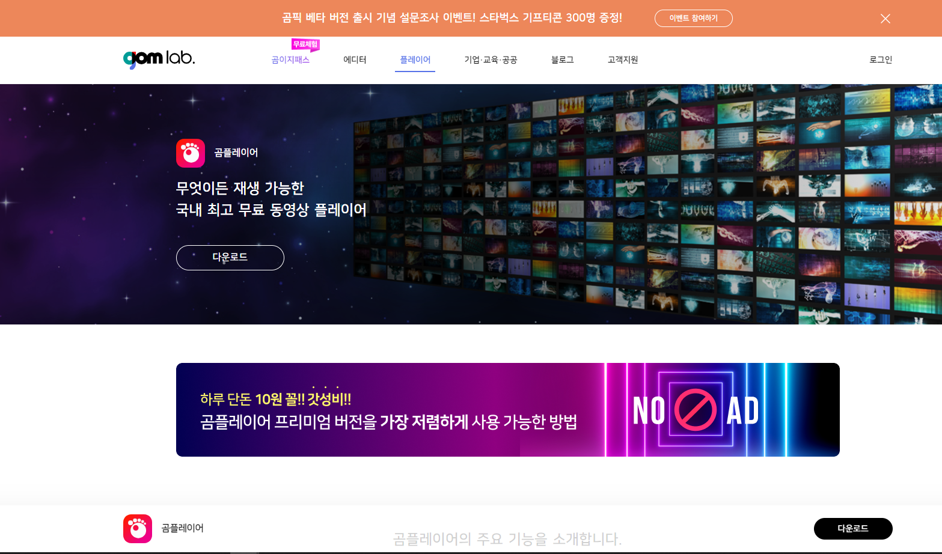Click the '무엇이든 재생 가능한' headline line
Screen dimensions: 942x554
coord(240,188)
